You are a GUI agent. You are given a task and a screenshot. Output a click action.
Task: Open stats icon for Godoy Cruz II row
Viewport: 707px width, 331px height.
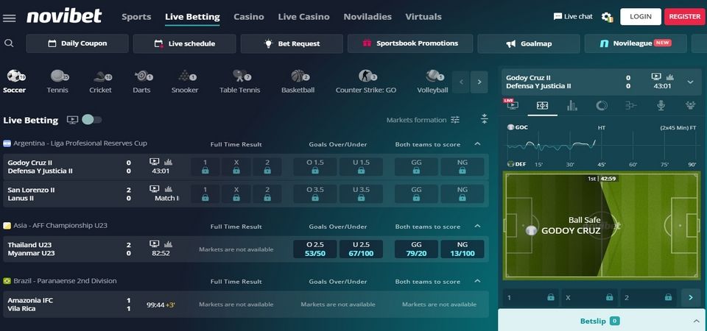pyautogui.click(x=168, y=162)
